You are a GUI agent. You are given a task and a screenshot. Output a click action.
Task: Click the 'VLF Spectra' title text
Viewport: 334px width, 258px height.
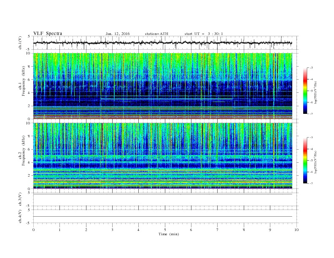[x=48, y=33]
